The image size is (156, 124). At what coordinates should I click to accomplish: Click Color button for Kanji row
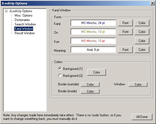[x=142, y=23]
